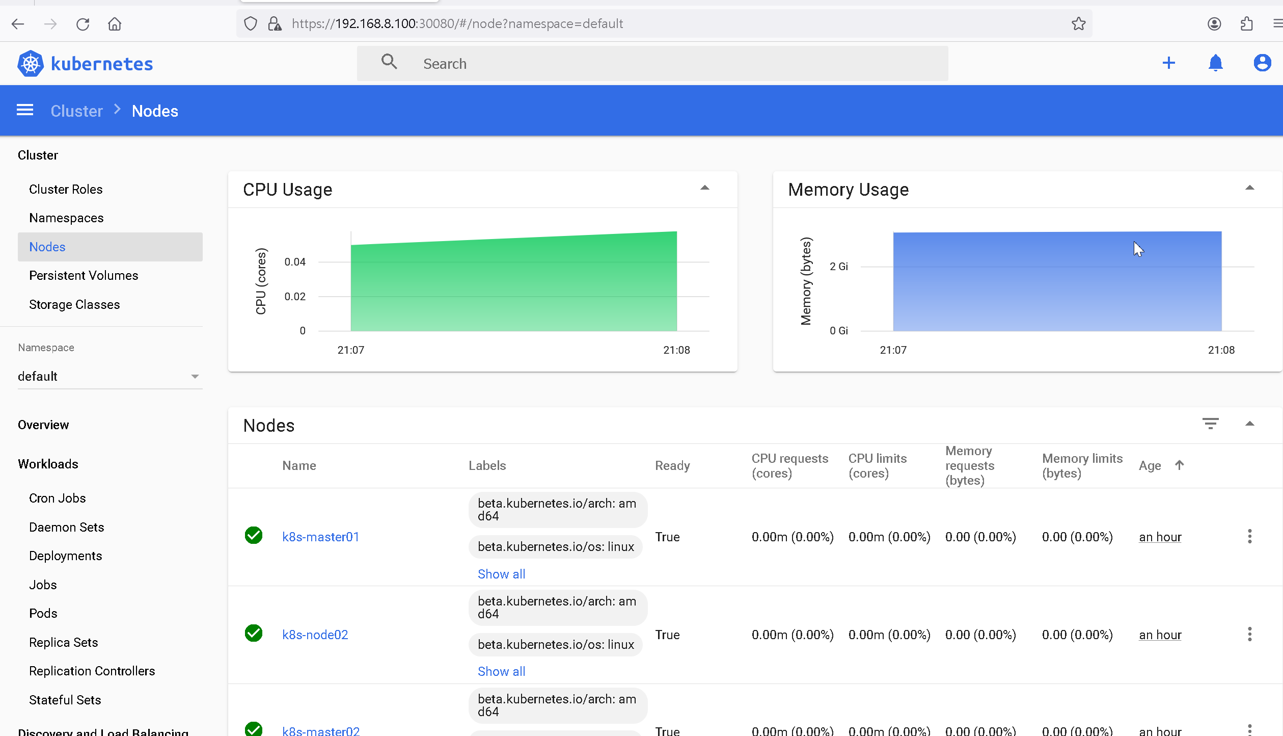Go to Deployments in sidebar

(x=65, y=556)
